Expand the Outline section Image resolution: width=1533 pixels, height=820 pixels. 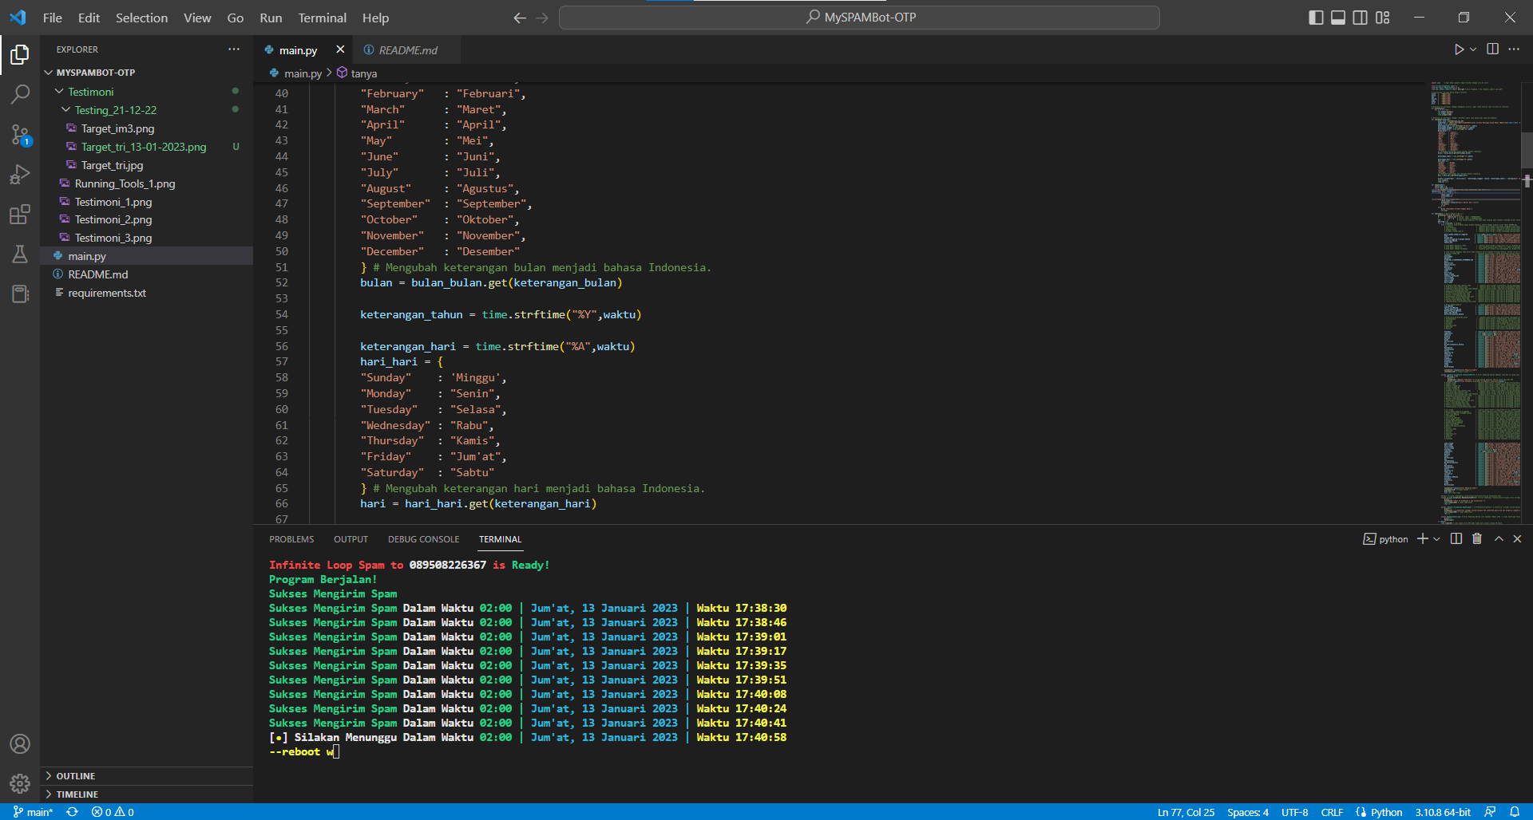[x=75, y=776]
